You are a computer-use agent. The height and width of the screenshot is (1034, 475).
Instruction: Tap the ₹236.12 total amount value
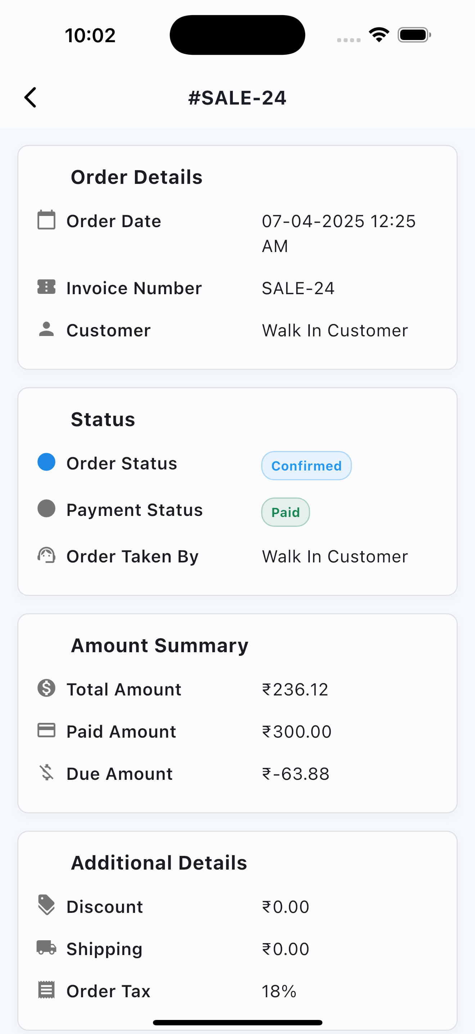click(295, 690)
